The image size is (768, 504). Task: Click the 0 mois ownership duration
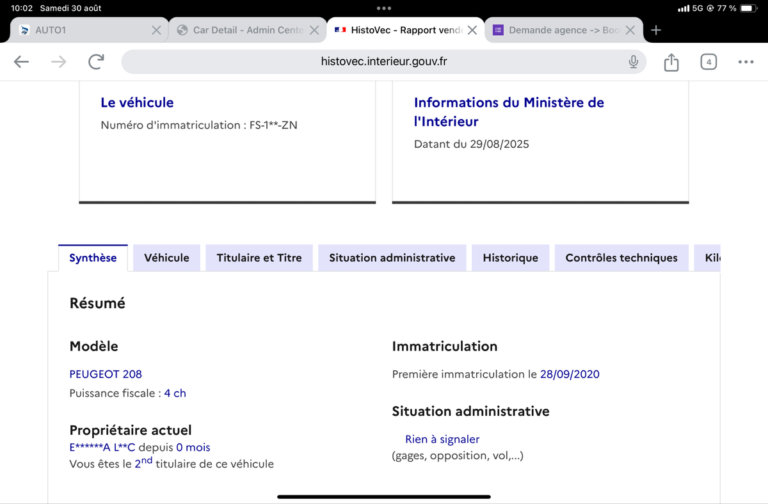pos(193,448)
